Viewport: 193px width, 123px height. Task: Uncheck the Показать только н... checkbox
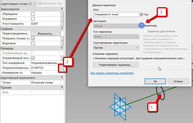coord(33,39)
